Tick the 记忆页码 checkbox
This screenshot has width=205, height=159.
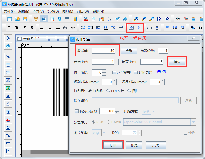(x=136, y=72)
